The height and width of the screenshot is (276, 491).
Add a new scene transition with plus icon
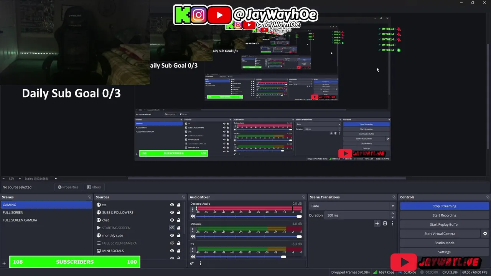377,223
